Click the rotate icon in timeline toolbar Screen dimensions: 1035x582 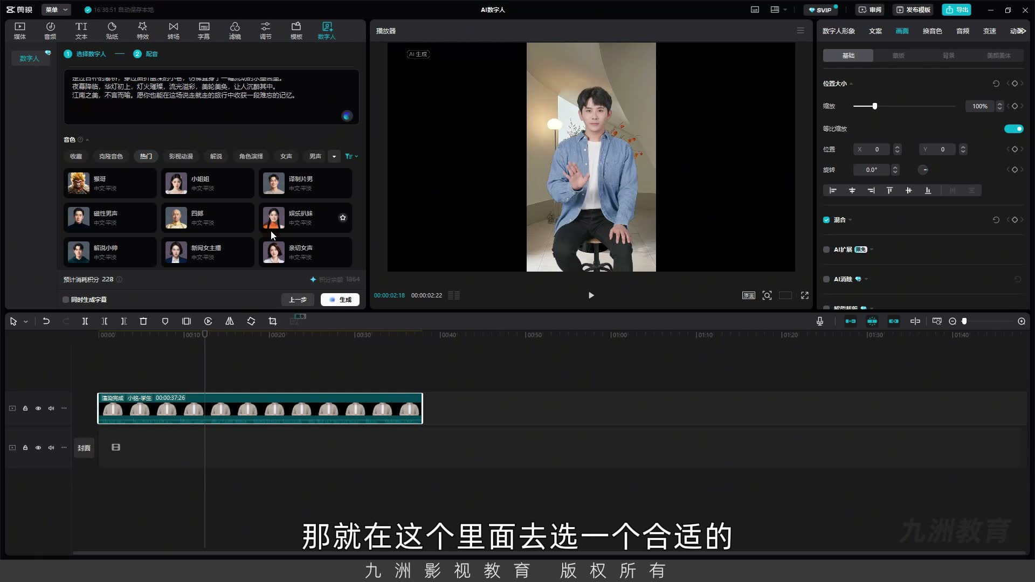click(251, 321)
